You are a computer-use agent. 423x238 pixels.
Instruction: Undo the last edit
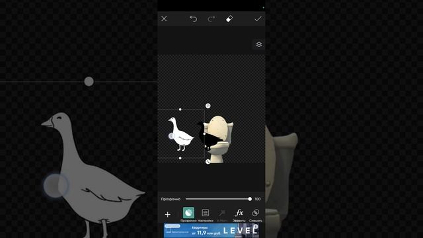click(x=194, y=19)
